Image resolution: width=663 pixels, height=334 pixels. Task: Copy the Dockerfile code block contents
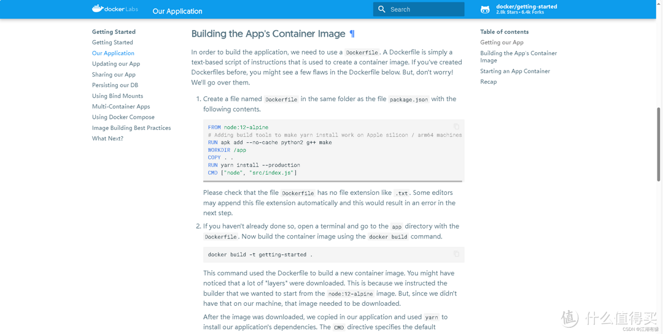(456, 127)
